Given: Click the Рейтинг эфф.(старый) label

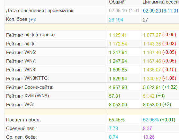Looking at the screenshot, I should pyautogui.click(x=31, y=35).
